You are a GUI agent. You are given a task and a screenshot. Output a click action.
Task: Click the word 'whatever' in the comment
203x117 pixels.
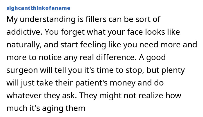[x=24, y=96]
